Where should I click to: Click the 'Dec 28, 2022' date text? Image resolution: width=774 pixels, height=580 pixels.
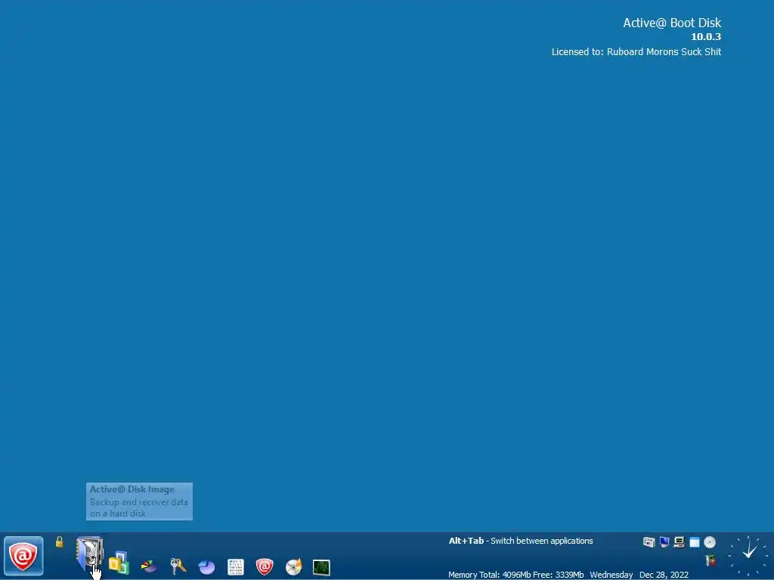coord(664,575)
